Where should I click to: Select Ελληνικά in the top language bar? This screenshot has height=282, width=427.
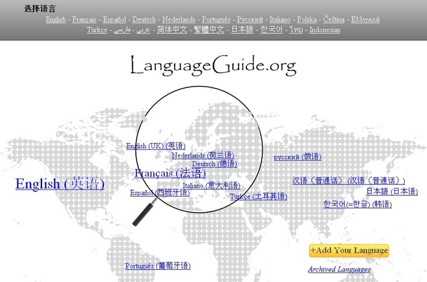click(x=366, y=19)
